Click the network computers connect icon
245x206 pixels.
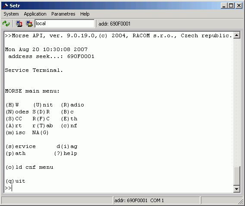pos(19,23)
